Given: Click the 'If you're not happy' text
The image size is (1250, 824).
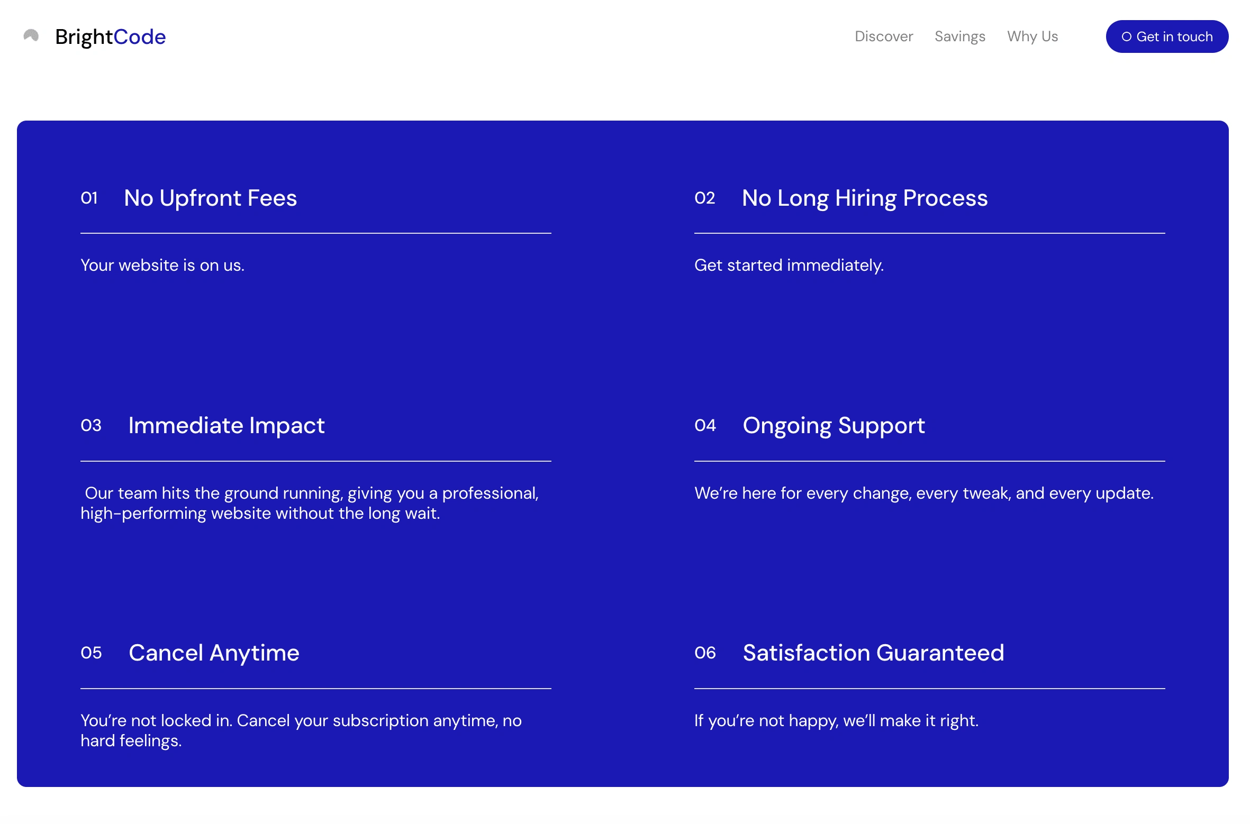Looking at the screenshot, I should 836,721.
